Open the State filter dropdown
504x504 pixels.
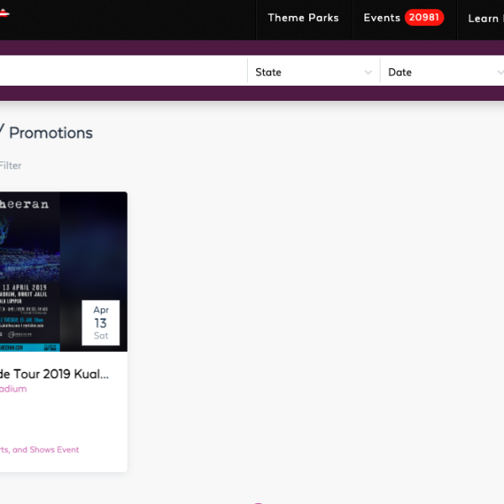click(313, 72)
